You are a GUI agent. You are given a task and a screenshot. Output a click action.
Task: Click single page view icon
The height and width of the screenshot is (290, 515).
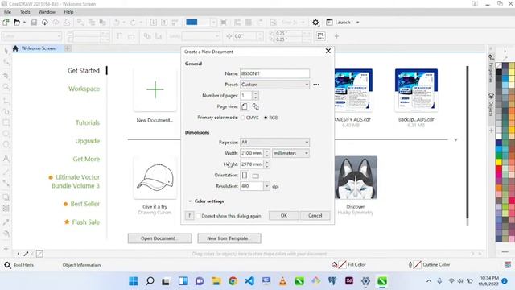tap(245, 106)
